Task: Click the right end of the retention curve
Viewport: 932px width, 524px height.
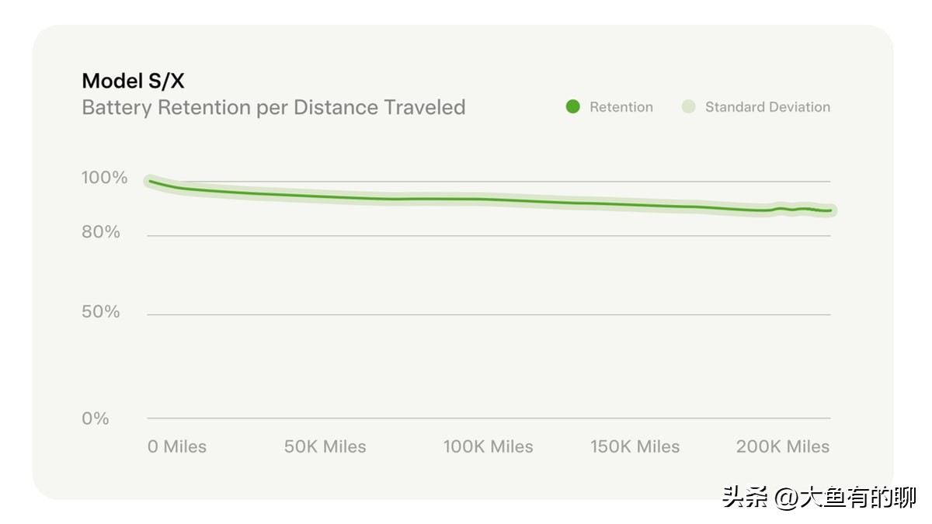Action: pyautogui.click(x=830, y=210)
